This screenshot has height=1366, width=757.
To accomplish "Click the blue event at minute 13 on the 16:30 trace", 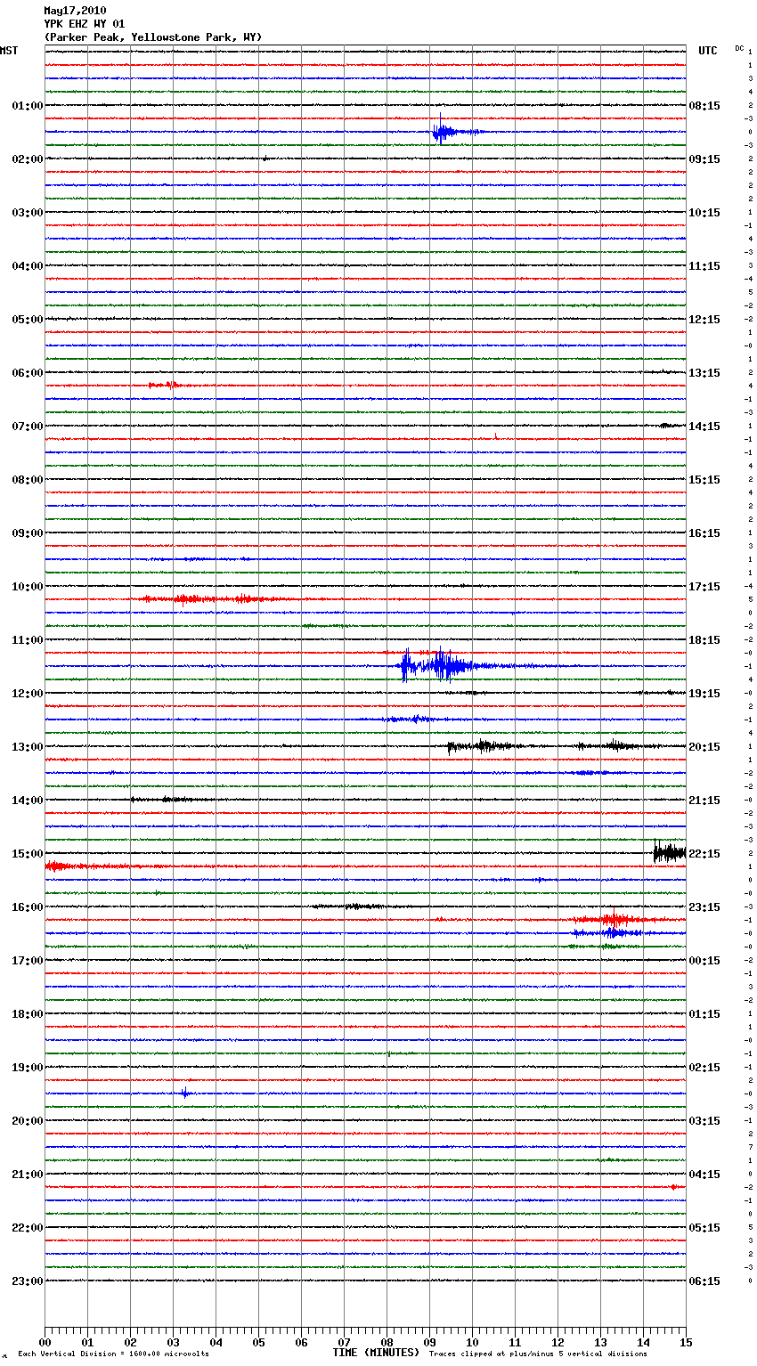I will (x=608, y=932).
